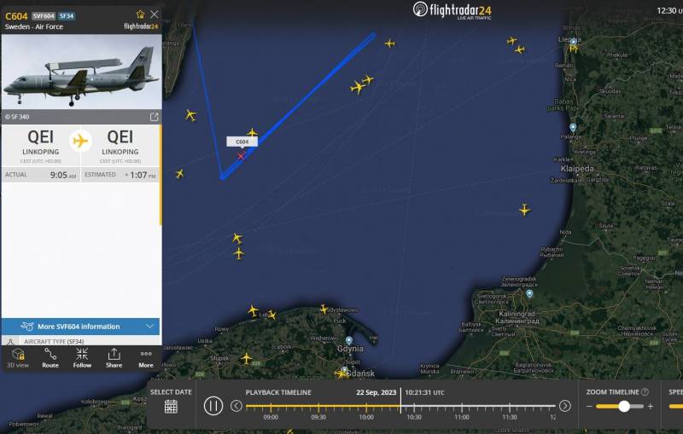
Task: Open the Select Date calendar
Action: 171,407
